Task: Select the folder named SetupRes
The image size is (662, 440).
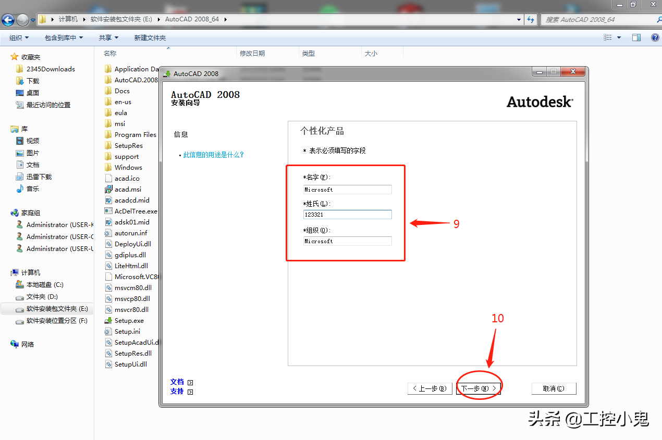Action: pos(129,145)
